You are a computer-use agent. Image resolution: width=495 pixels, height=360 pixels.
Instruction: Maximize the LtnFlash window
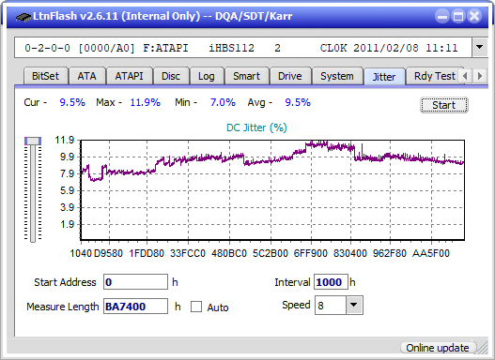click(458, 16)
